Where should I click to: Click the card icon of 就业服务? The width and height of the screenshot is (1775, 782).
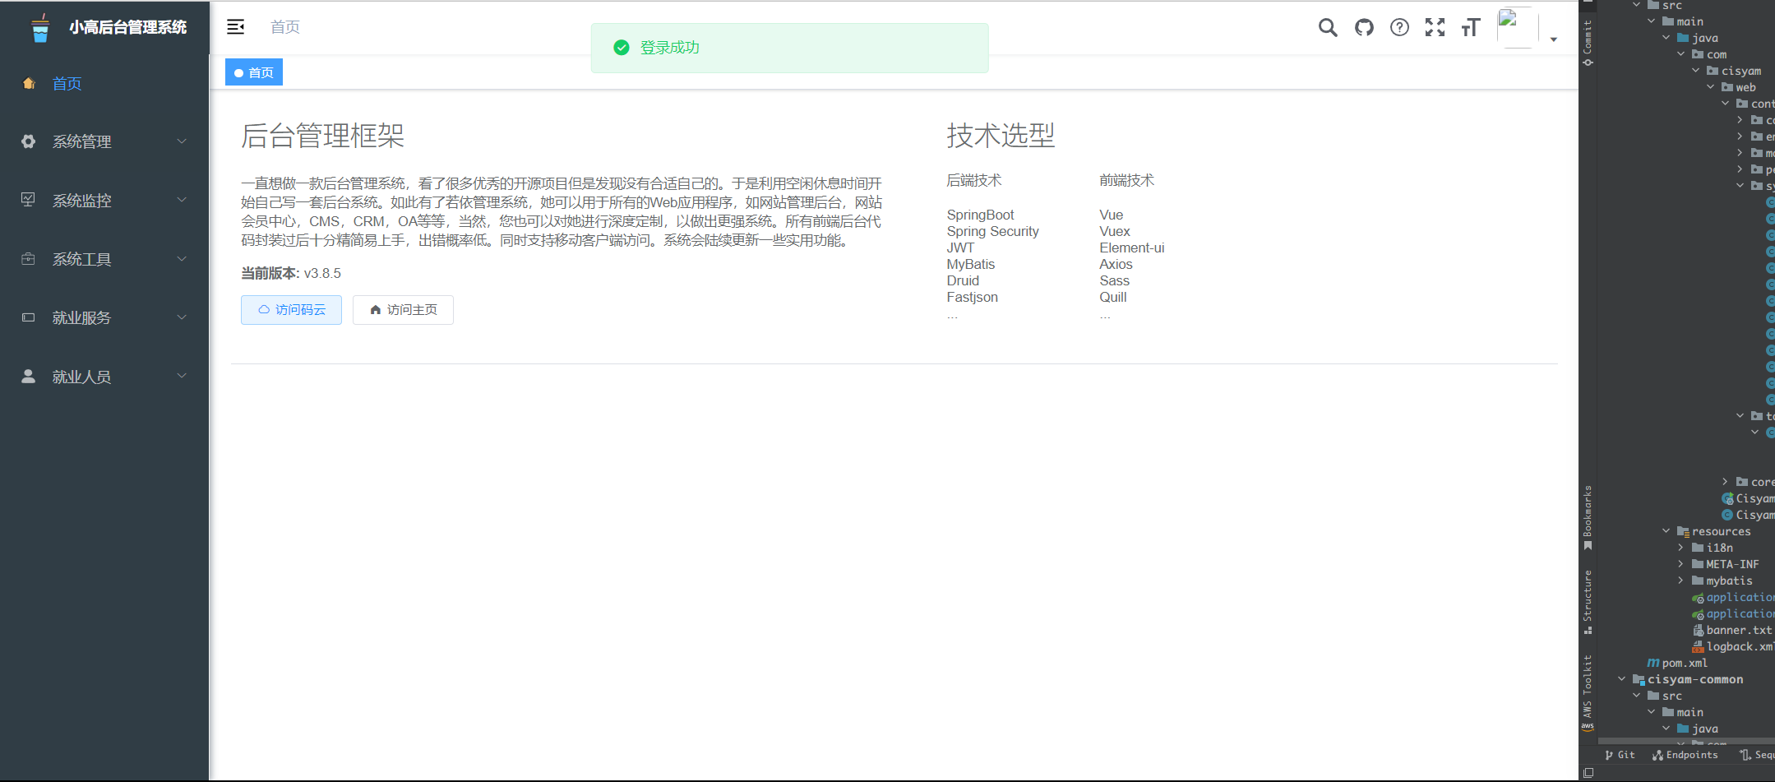pyautogui.click(x=29, y=317)
